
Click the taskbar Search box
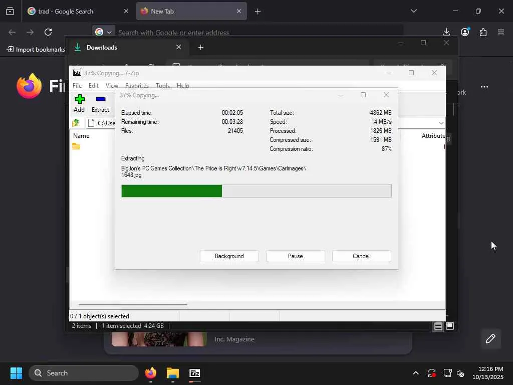point(84,373)
